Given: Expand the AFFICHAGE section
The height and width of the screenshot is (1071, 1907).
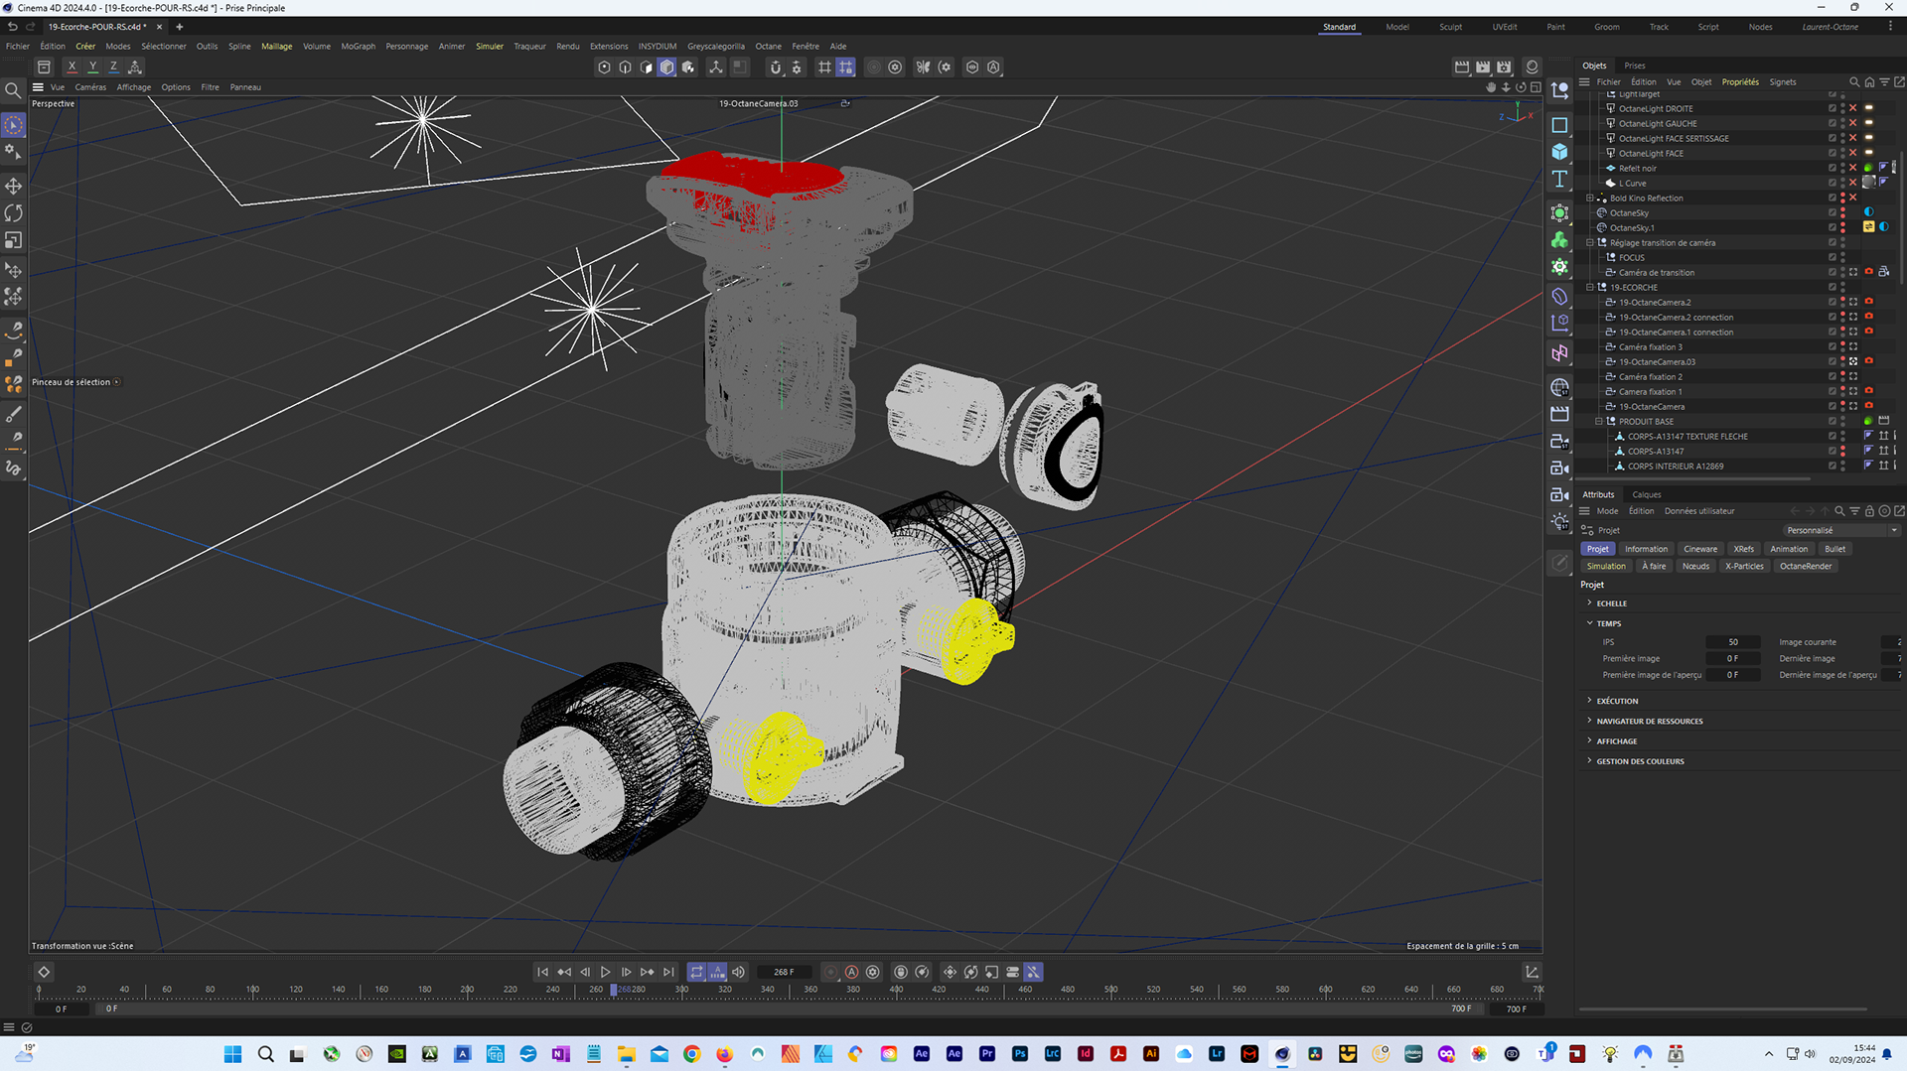Looking at the screenshot, I should click(1590, 741).
